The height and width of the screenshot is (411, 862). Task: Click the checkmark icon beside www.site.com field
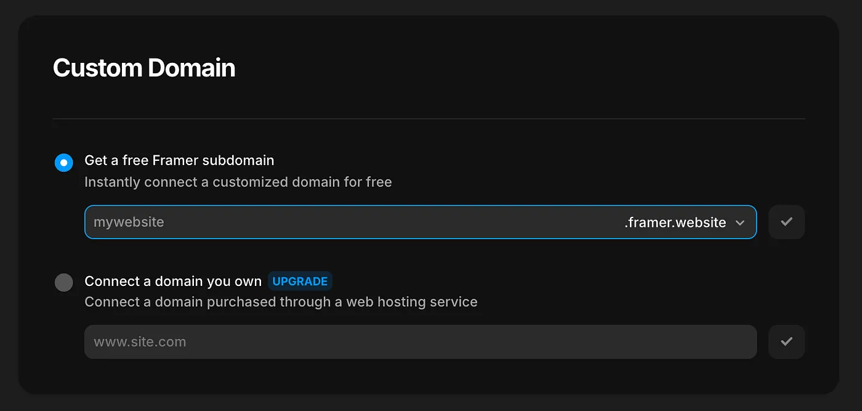point(786,341)
